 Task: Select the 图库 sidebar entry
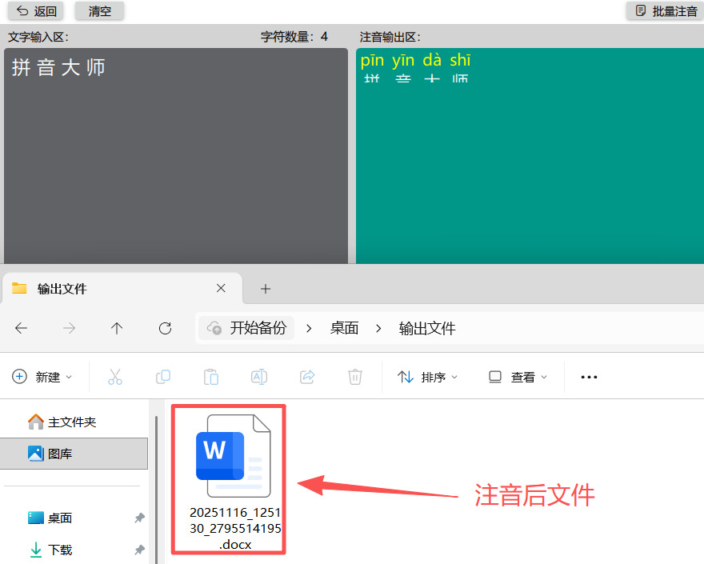click(51, 453)
